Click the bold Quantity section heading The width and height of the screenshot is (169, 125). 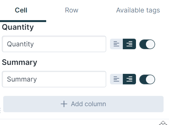coord(18,27)
